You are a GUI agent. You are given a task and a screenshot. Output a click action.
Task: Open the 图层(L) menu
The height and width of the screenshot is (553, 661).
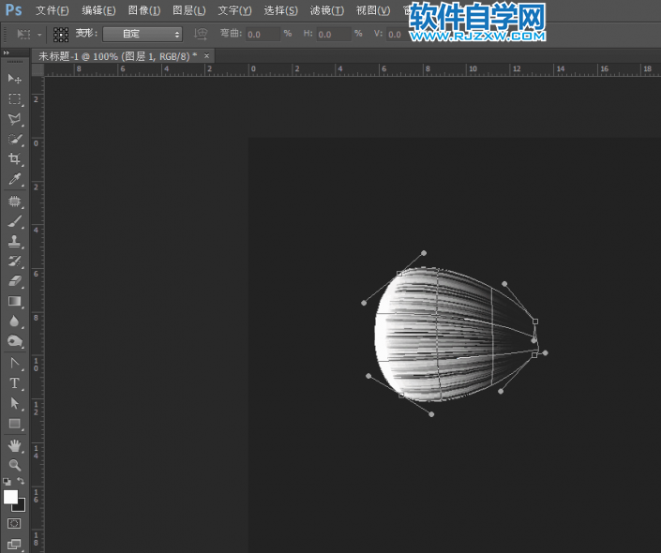(188, 10)
